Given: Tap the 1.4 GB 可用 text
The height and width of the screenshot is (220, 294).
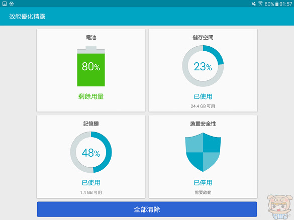Looking at the screenshot, I should pyautogui.click(x=91, y=192).
